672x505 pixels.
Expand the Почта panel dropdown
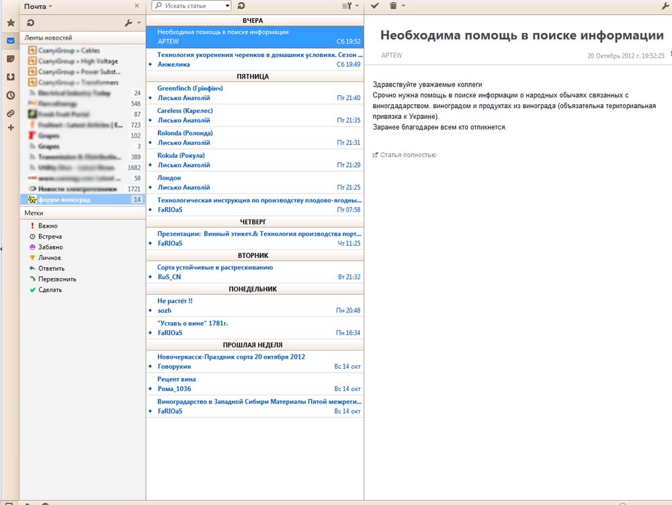click(x=50, y=7)
